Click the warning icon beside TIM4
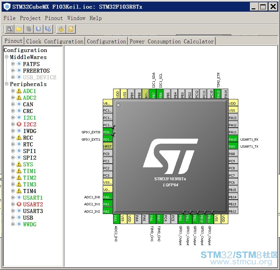This screenshot has width=280, height=270. pyautogui.click(x=19, y=191)
